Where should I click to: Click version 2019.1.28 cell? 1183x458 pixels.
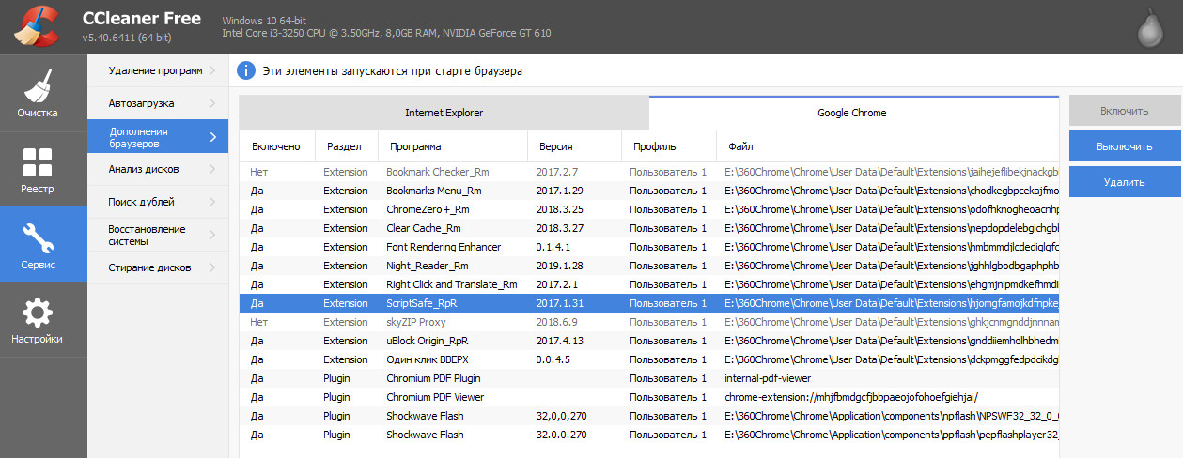pos(560,266)
